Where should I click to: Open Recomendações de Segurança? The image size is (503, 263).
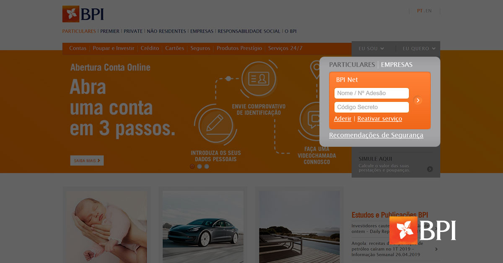[376, 135]
